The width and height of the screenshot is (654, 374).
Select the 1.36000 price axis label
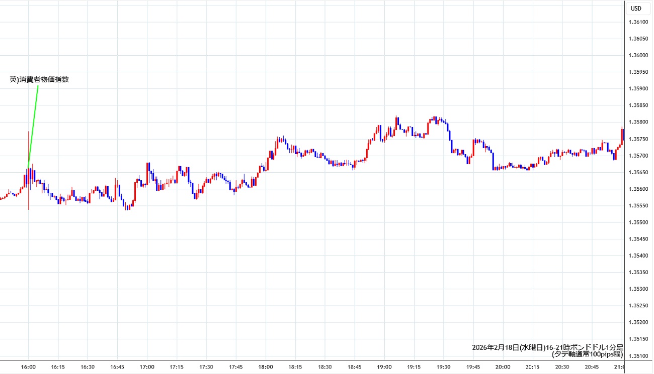tap(638, 55)
